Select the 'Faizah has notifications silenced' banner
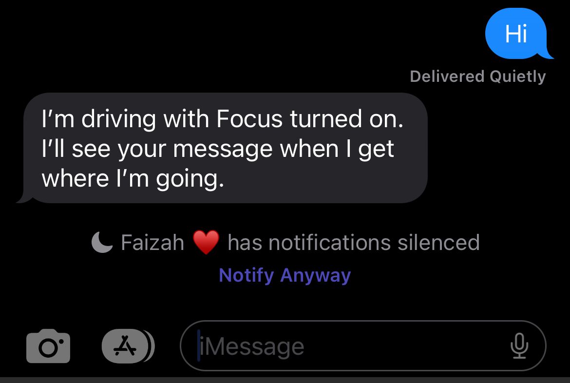This screenshot has height=383, width=570. pos(290,242)
